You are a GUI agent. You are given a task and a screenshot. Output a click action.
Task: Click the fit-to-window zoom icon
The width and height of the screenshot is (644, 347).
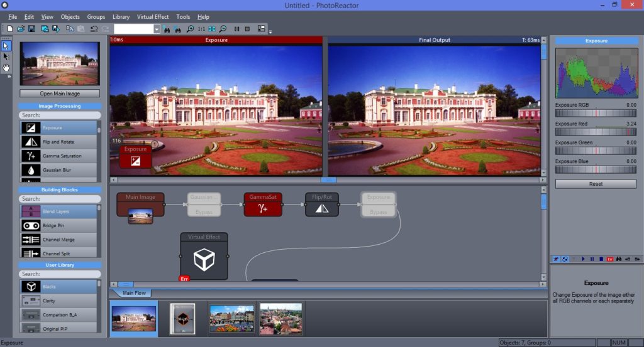[212, 29]
